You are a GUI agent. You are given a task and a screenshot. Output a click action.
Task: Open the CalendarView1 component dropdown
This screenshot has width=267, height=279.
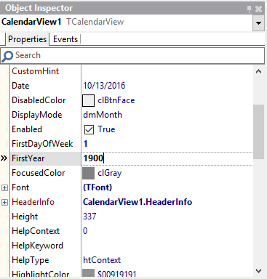coord(258,23)
